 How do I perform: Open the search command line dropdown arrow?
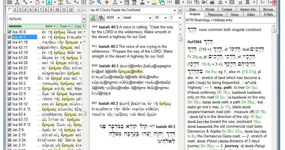click(x=84, y=19)
